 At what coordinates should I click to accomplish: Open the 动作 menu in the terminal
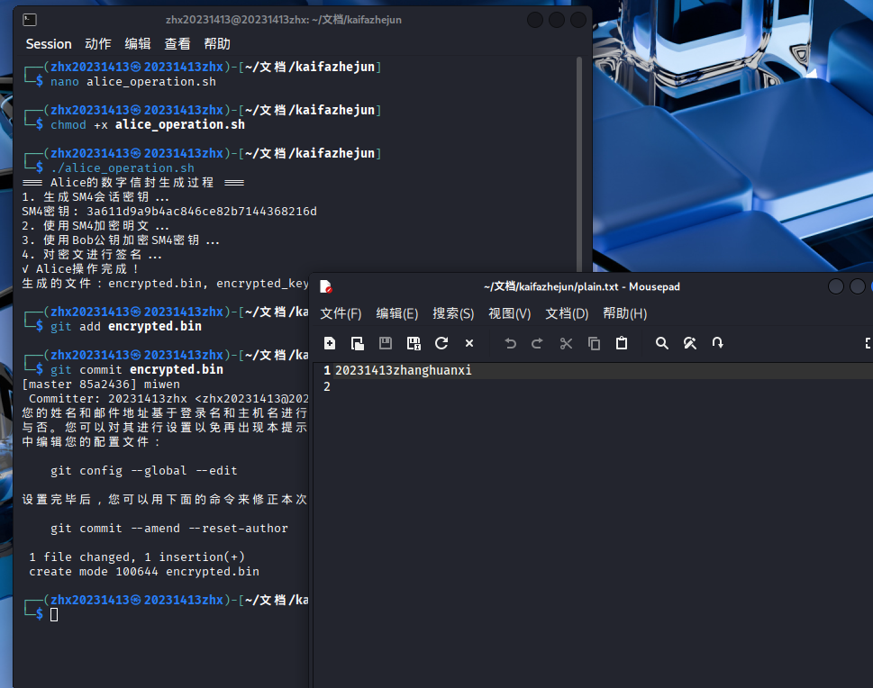98,44
